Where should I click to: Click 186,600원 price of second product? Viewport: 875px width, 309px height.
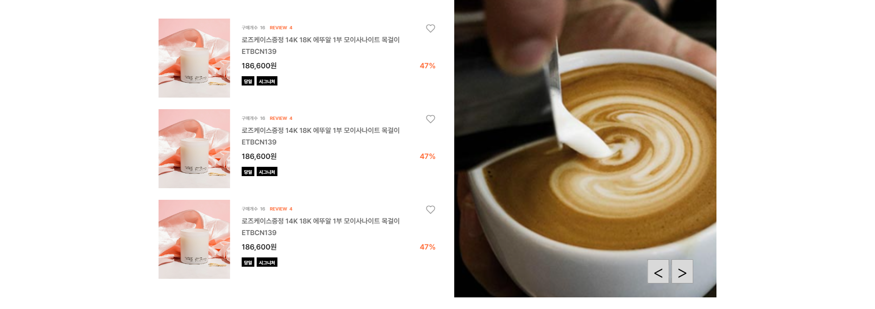coord(259,157)
